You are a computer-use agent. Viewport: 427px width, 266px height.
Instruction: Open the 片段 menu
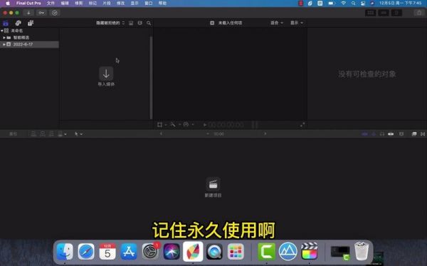tap(107, 4)
